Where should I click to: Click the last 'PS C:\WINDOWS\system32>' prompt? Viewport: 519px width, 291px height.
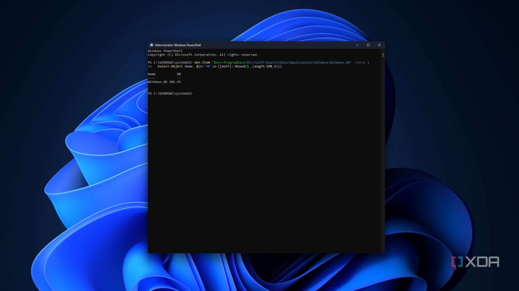click(x=170, y=93)
